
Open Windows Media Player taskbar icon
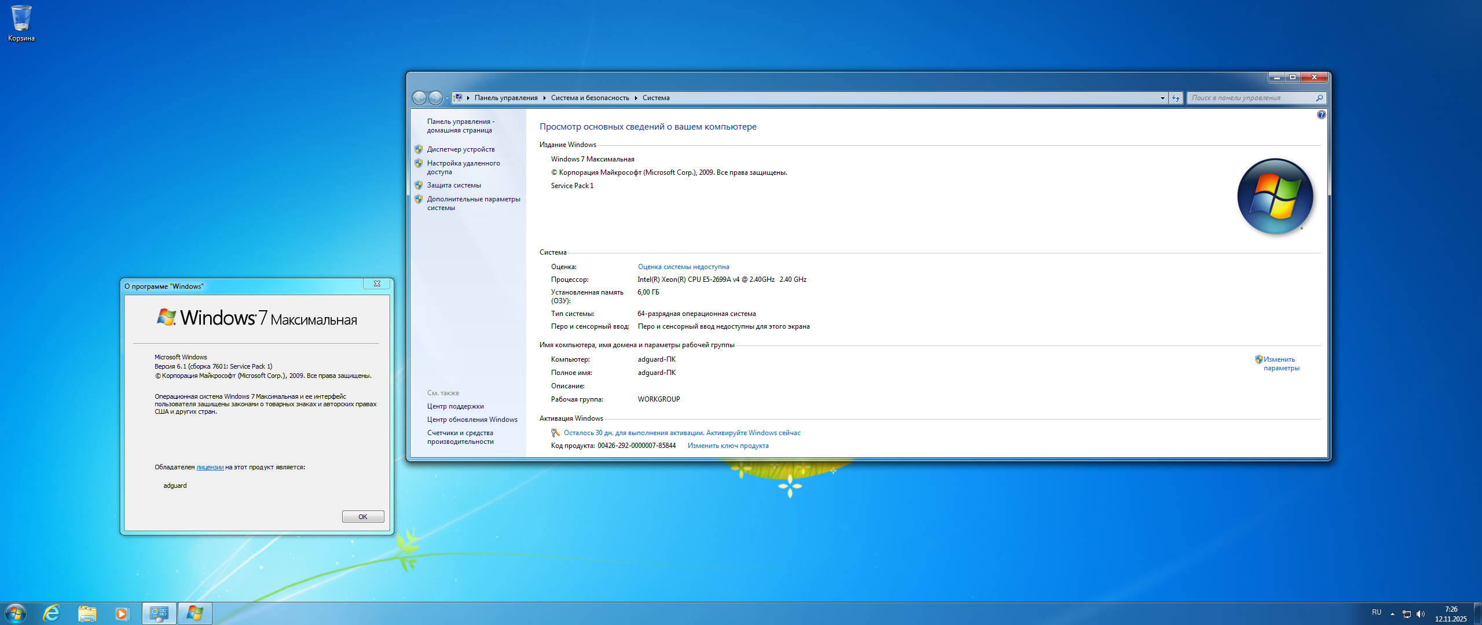pos(122,613)
